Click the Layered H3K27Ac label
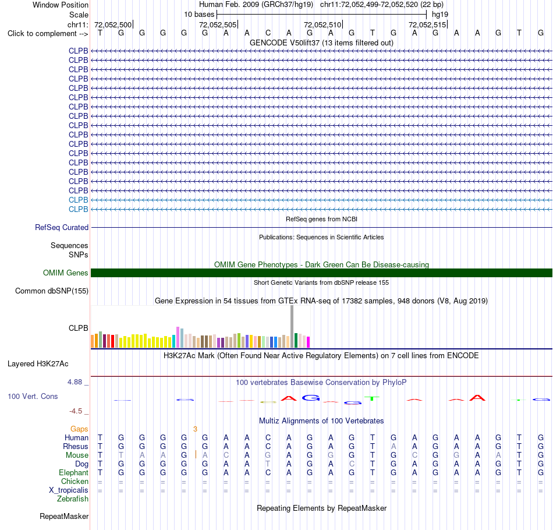The height and width of the screenshot is (530, 553). tap(38, 364)
